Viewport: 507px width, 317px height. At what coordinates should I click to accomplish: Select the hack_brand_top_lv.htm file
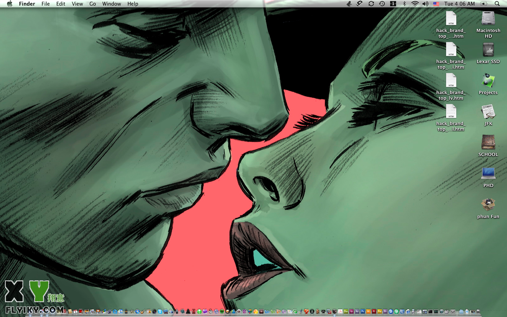(x=451, y=81)
